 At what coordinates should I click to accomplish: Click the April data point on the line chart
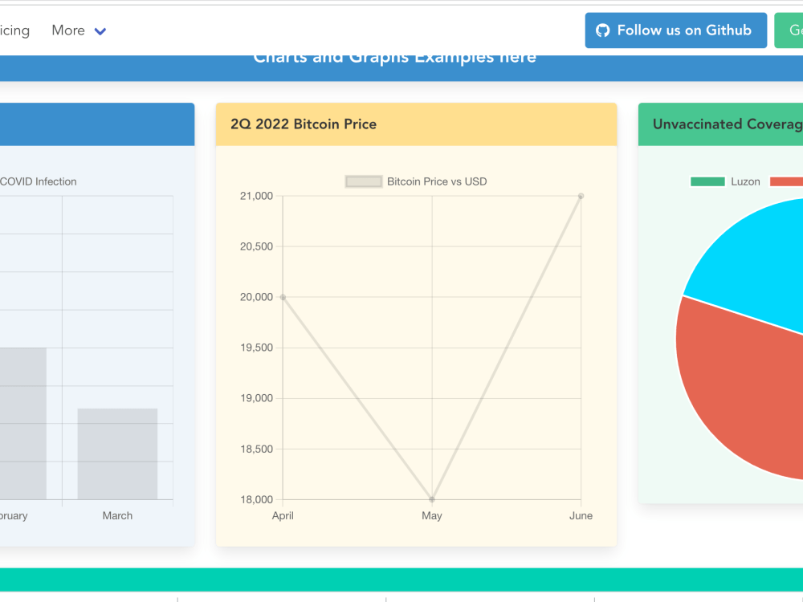pyautogui.click(x=282, y=297)
